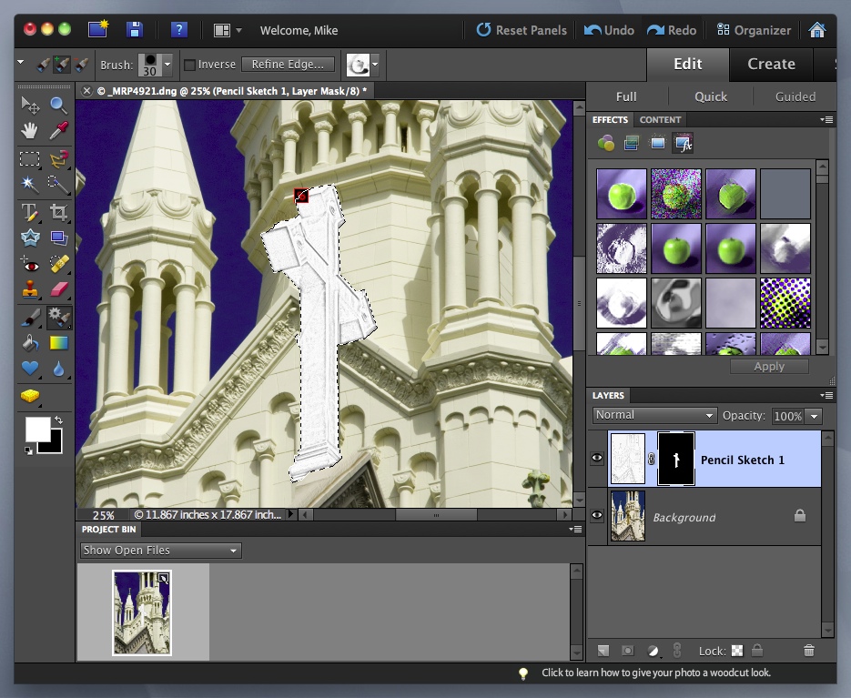851x698 pixels.
Task: Select the Magic Wand tool
Action: (x=30, y=185)
